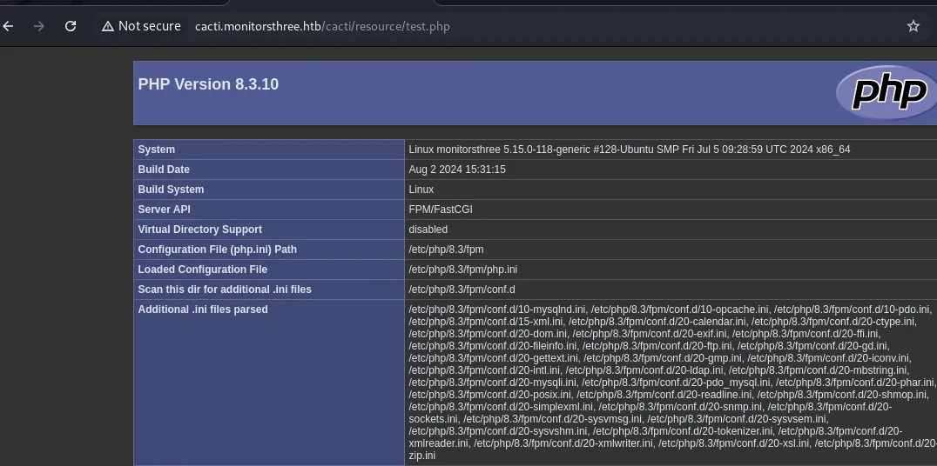Select the /etc/php/8.3/fpm/php.ini value
The width and height of the screenshot is (937, 466).
pos(463,270)
